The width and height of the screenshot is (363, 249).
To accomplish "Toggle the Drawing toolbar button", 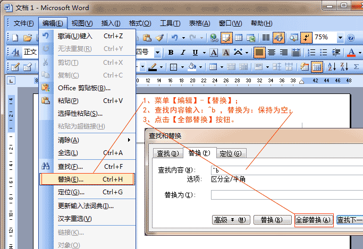I will (278, 38).
